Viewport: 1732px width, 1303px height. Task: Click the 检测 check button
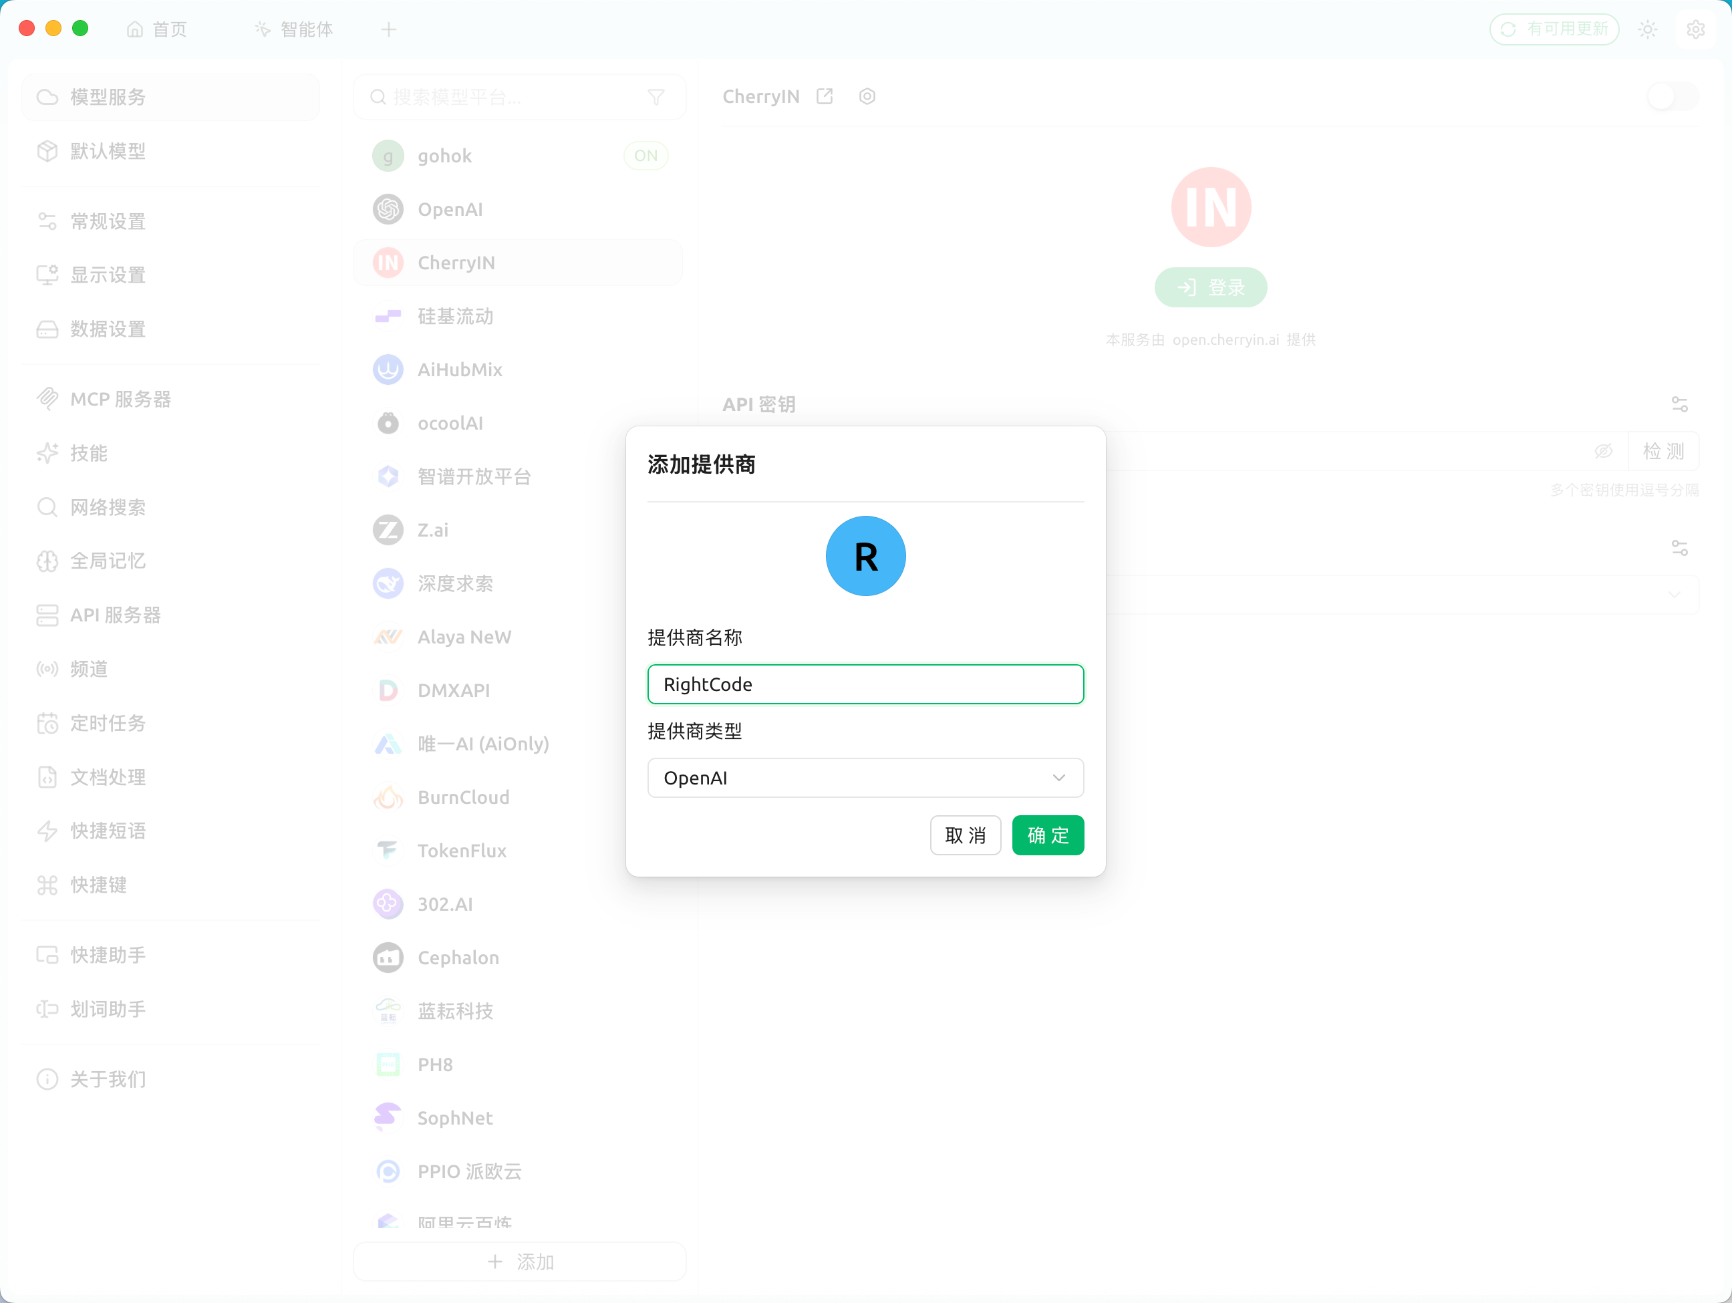1664,451
